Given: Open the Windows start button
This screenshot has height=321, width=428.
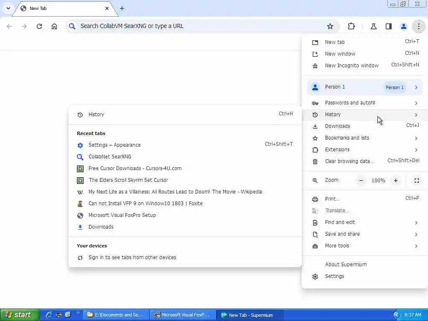Looking at the screenshot, I should tap(20, 315).
